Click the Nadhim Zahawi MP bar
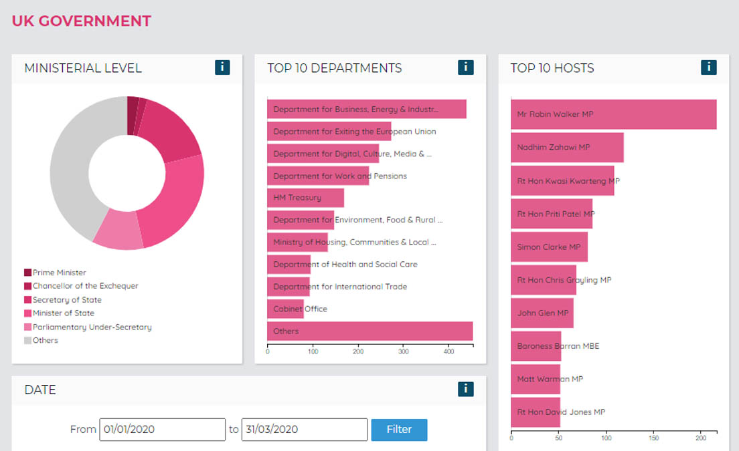 click(x=566, y=147)
